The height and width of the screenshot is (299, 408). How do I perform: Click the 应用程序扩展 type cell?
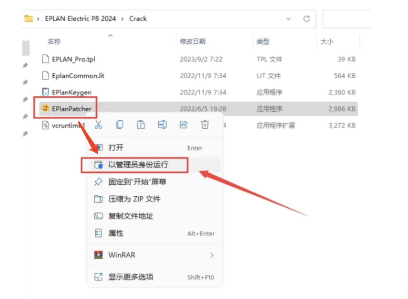coord(275,125)
